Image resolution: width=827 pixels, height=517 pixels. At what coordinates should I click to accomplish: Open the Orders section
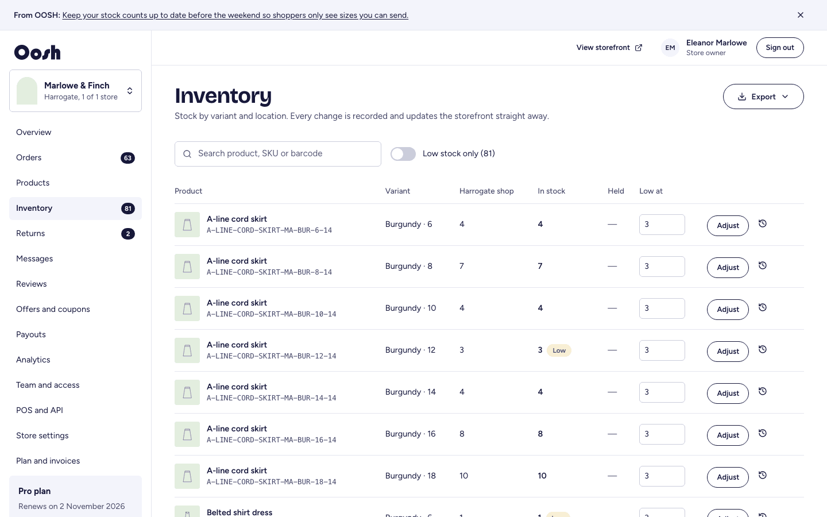[75, 157]
